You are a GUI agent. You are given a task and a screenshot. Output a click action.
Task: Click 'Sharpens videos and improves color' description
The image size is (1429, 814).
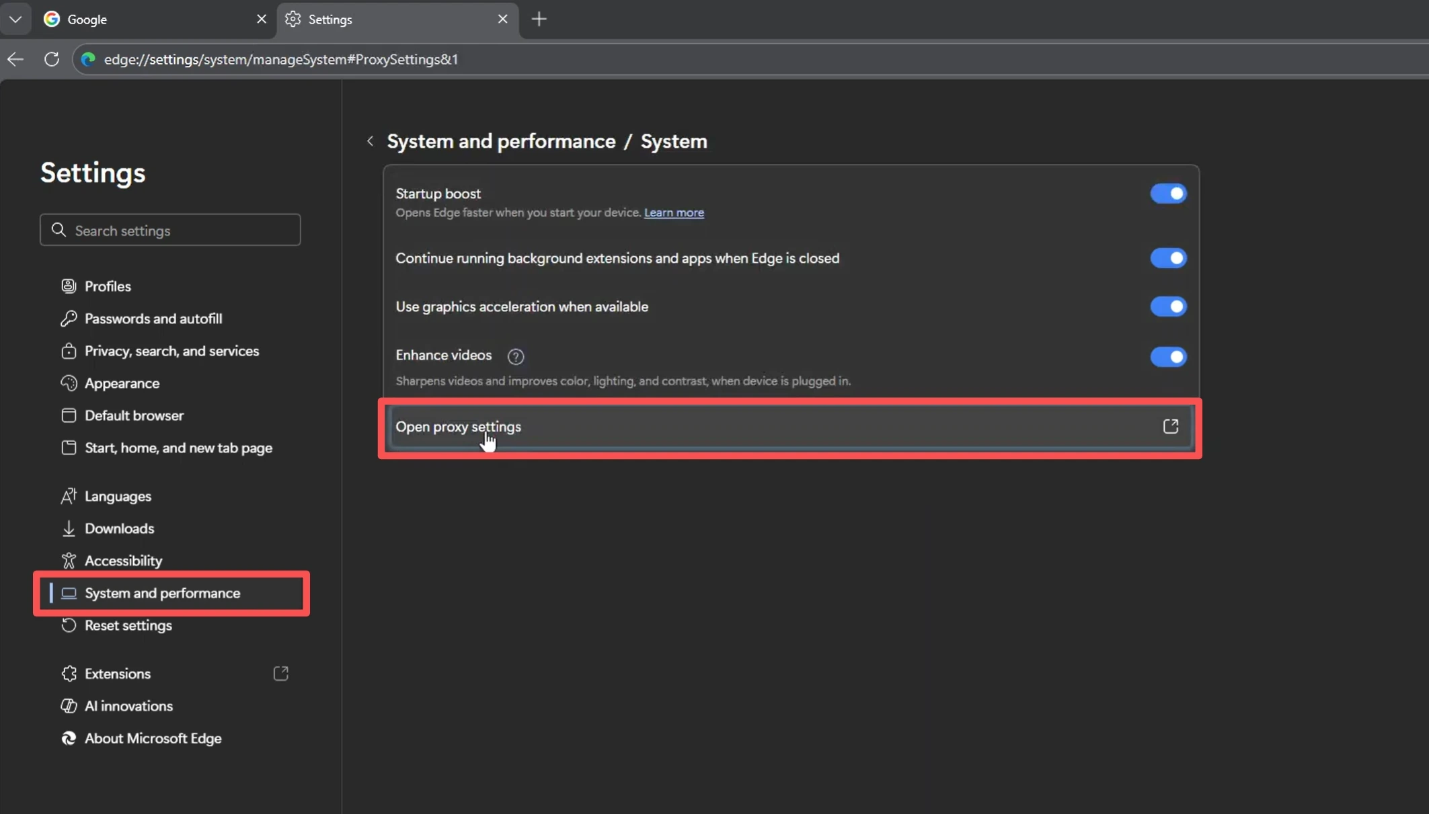click(x=623, y=381)
